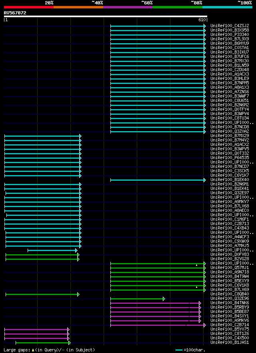Click the green ~80% identity legend bar
This screenshot has height=353, width=256.
pyautogui.click(x=178, y=7)
